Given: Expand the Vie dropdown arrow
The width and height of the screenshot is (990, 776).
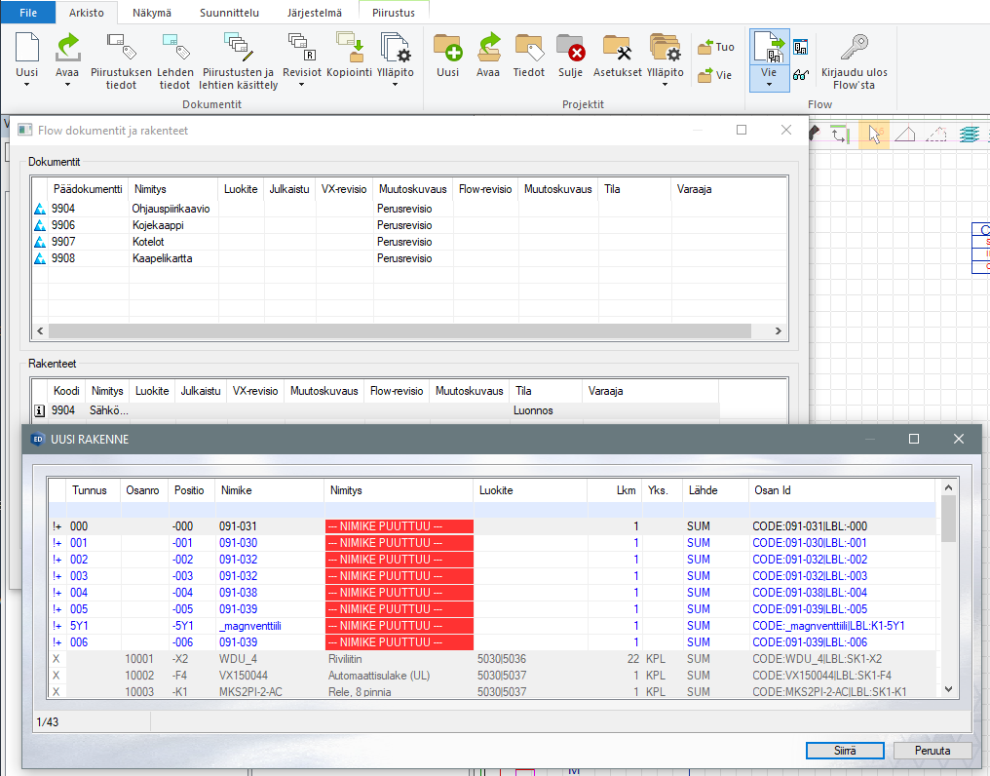Looking at the screenshot, I should (x=769, y=85).
